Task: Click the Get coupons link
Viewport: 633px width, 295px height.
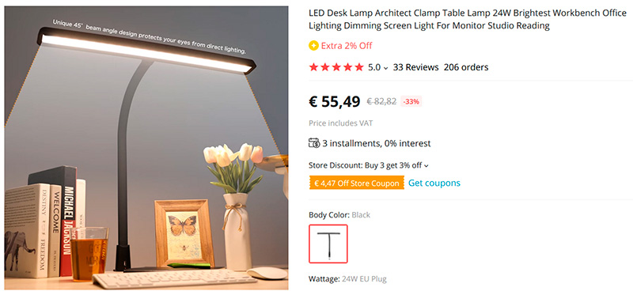Action: (x=434, y=183)
